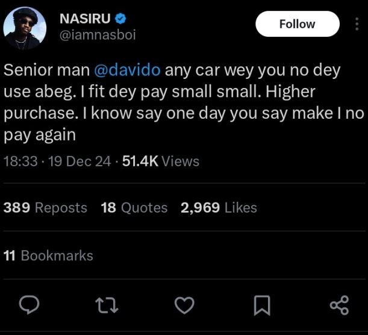View the 2,969 Likes list
Viewport: 368px width, 335px height.
[x=219, y=208]
